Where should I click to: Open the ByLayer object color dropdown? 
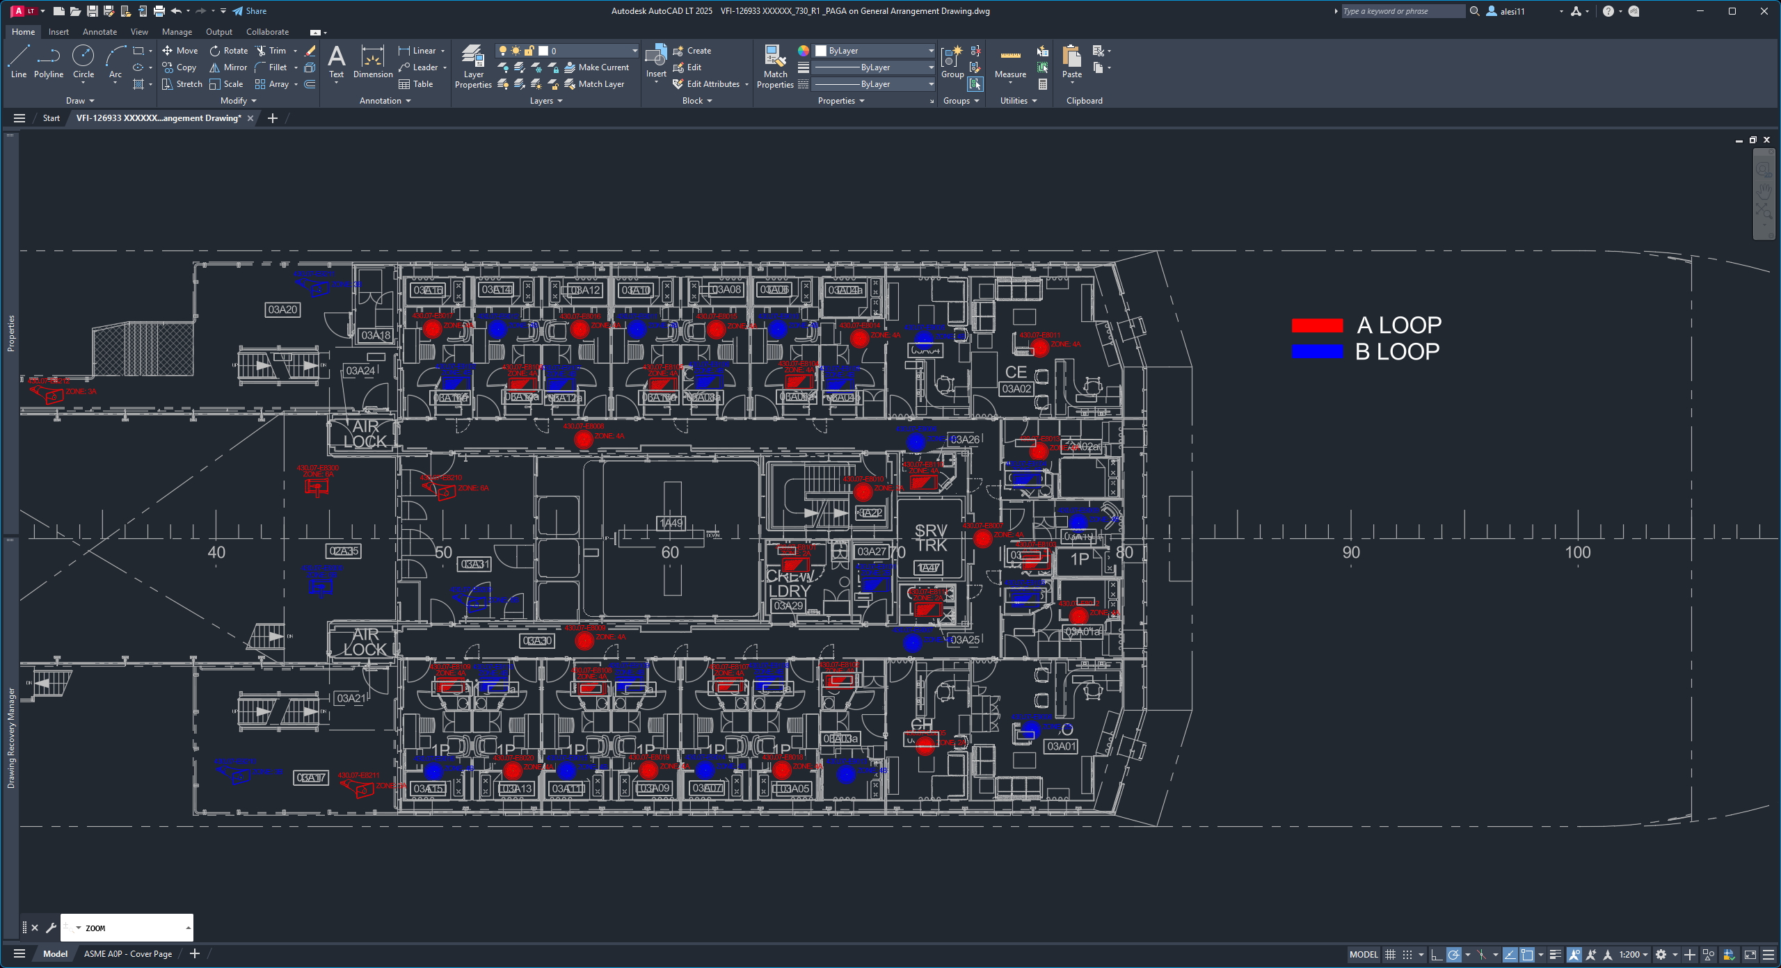pos(931,51)
